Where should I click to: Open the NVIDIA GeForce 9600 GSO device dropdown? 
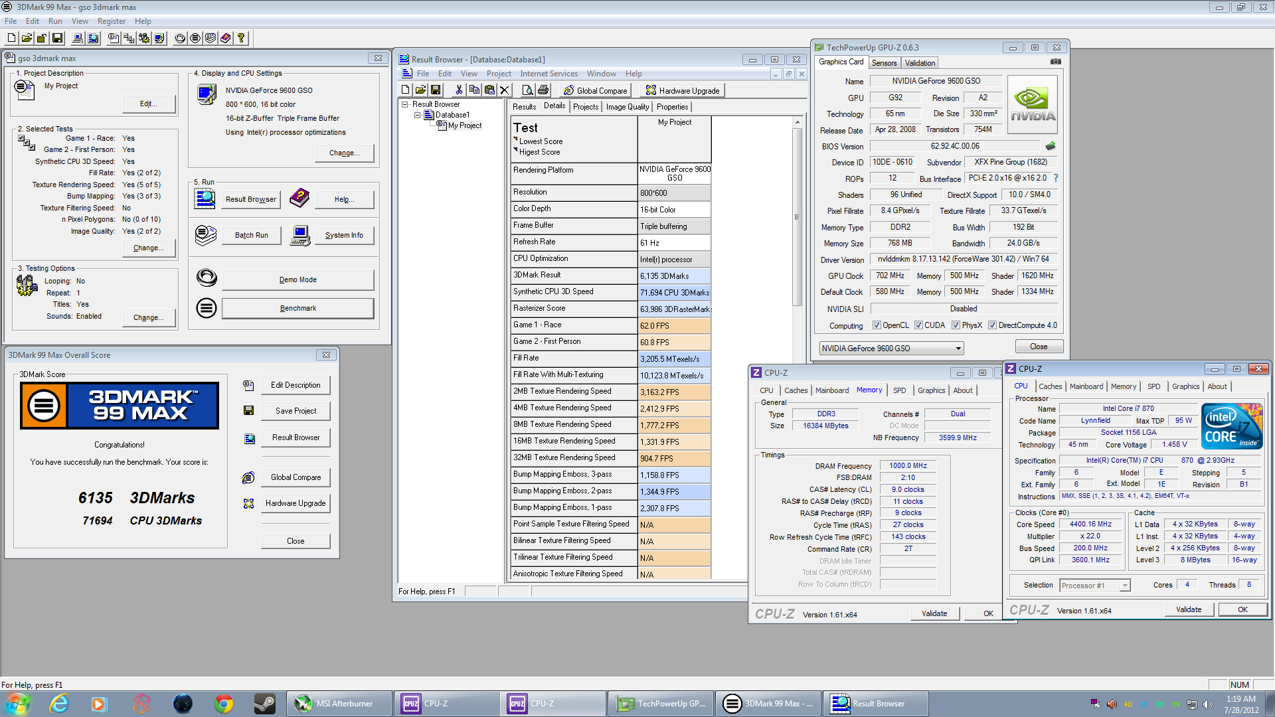[x=891, y=348]
